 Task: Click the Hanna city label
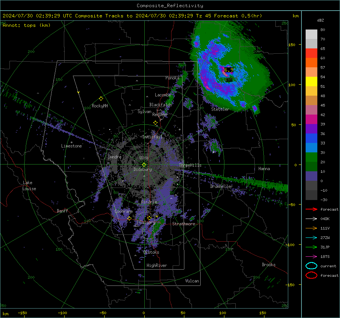(x=264, y=169)
